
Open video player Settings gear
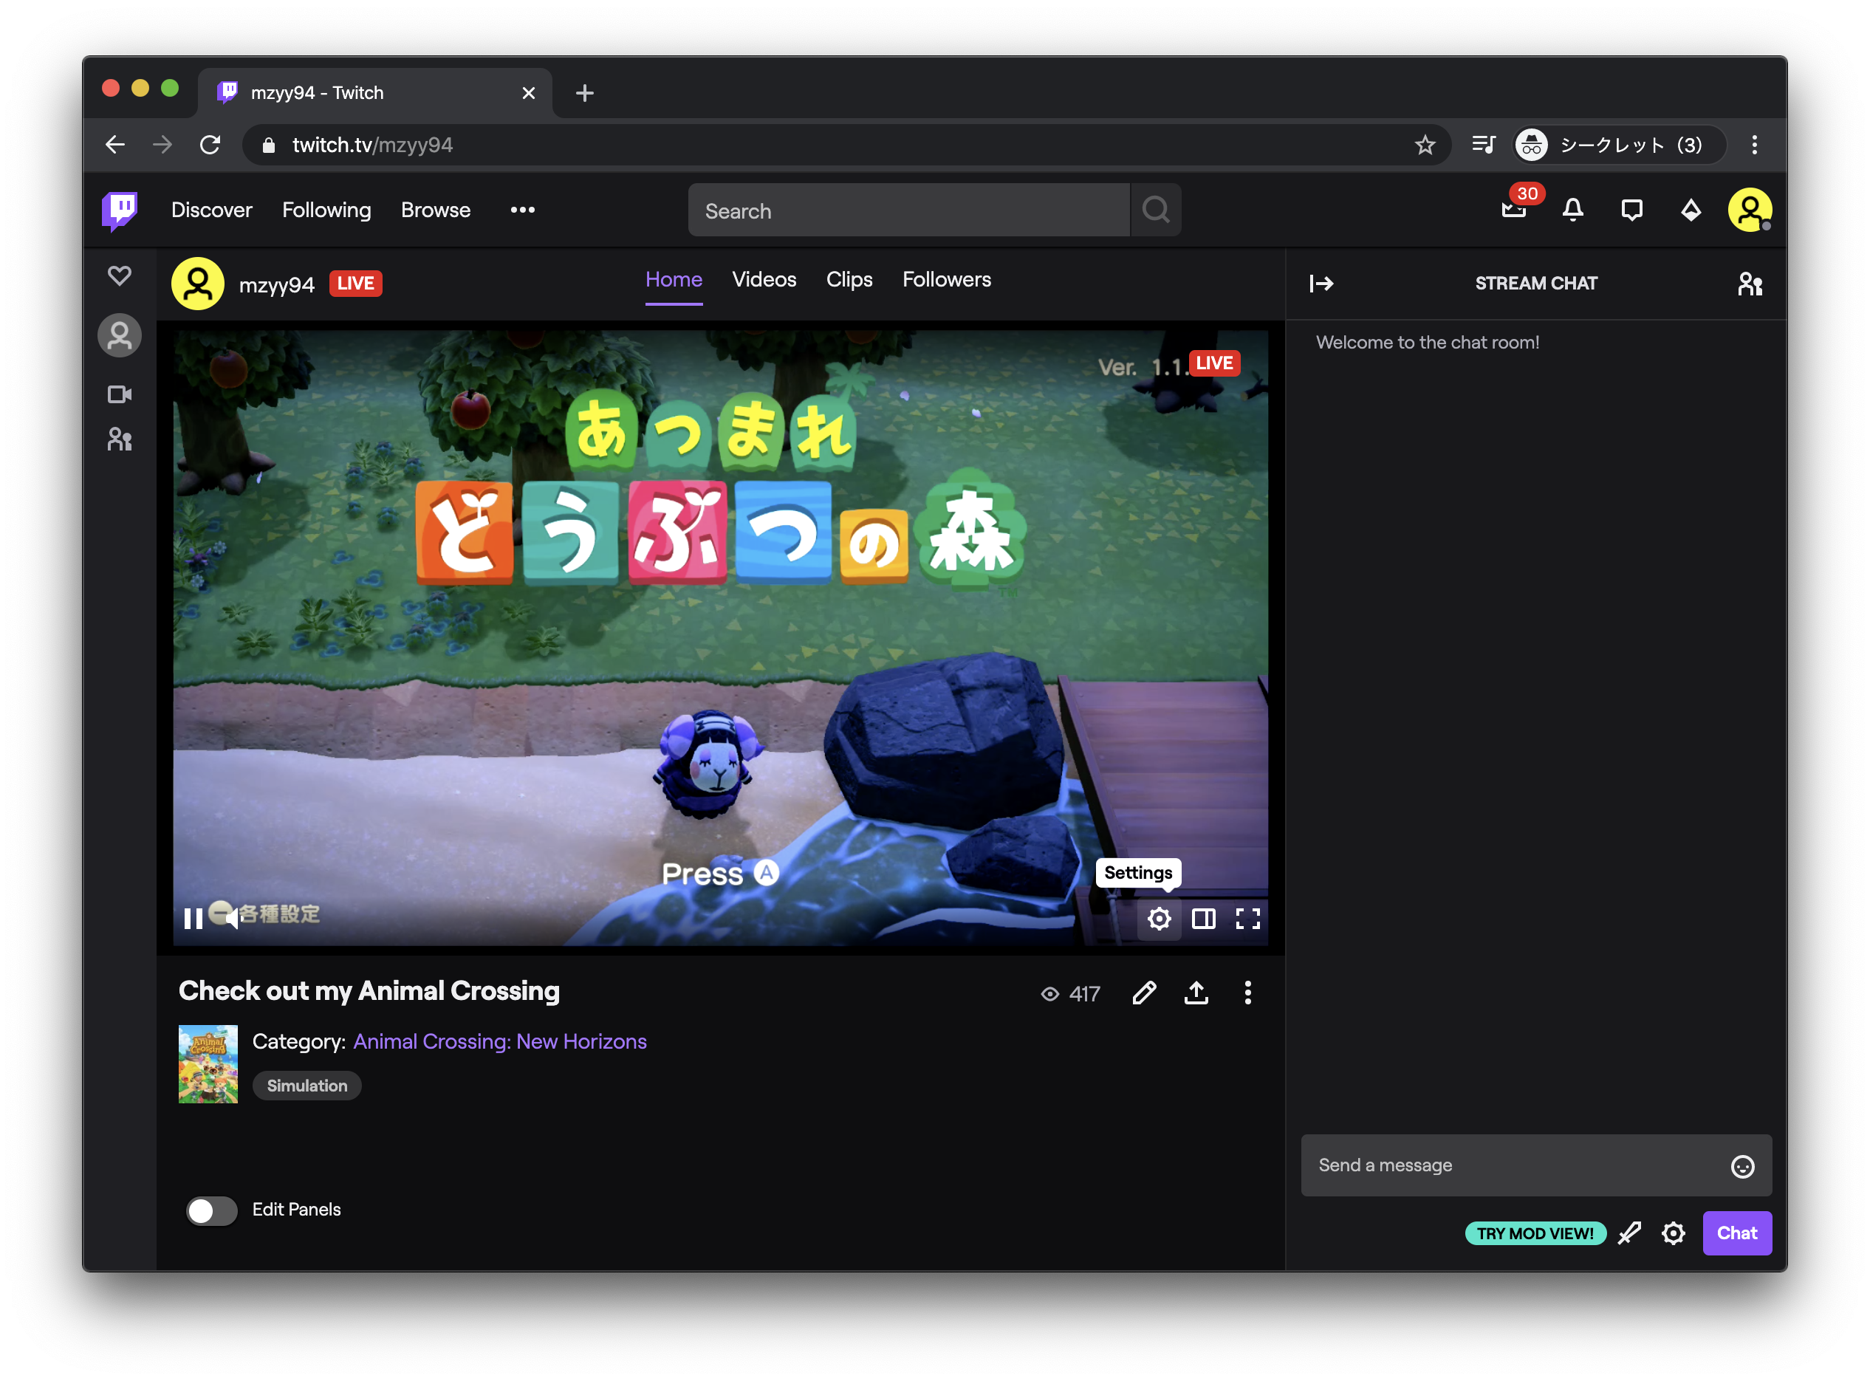(x=1159, y=919)
